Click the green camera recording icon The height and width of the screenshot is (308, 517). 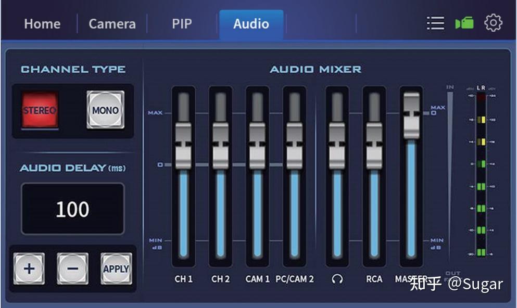(x=464, y=23)
